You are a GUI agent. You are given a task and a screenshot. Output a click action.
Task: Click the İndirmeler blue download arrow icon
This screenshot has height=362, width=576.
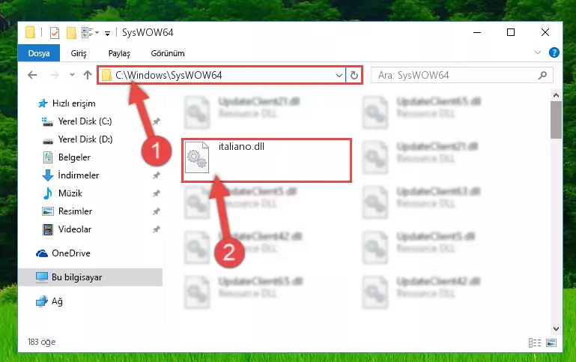point(48,175)
